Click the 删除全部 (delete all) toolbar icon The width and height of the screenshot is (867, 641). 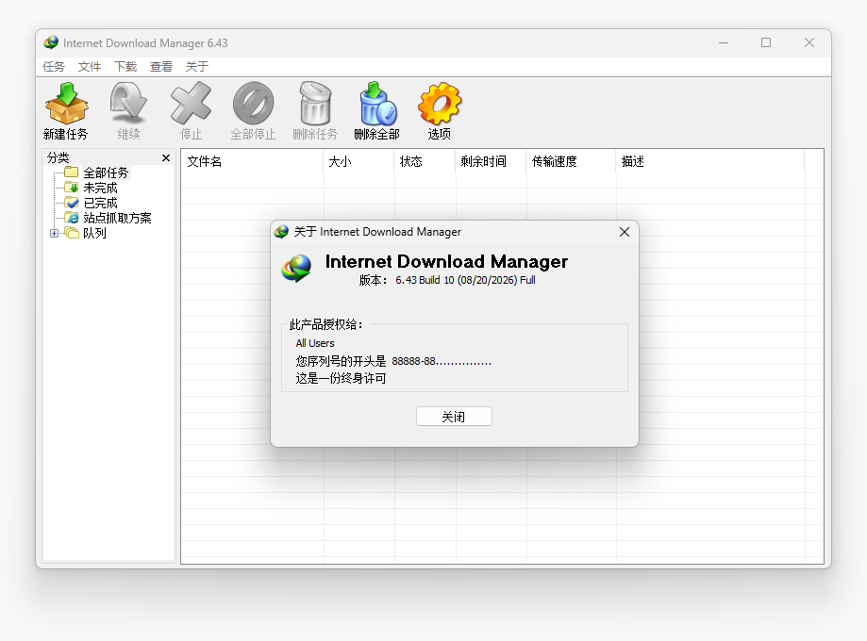click(377, 104)
